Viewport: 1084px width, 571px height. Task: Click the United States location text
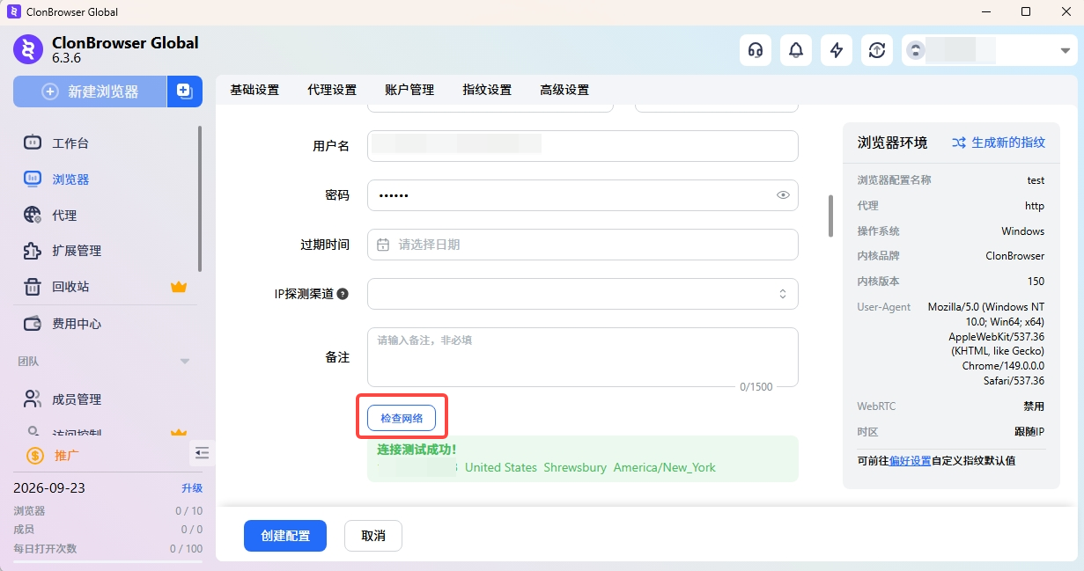coord(501,467)
